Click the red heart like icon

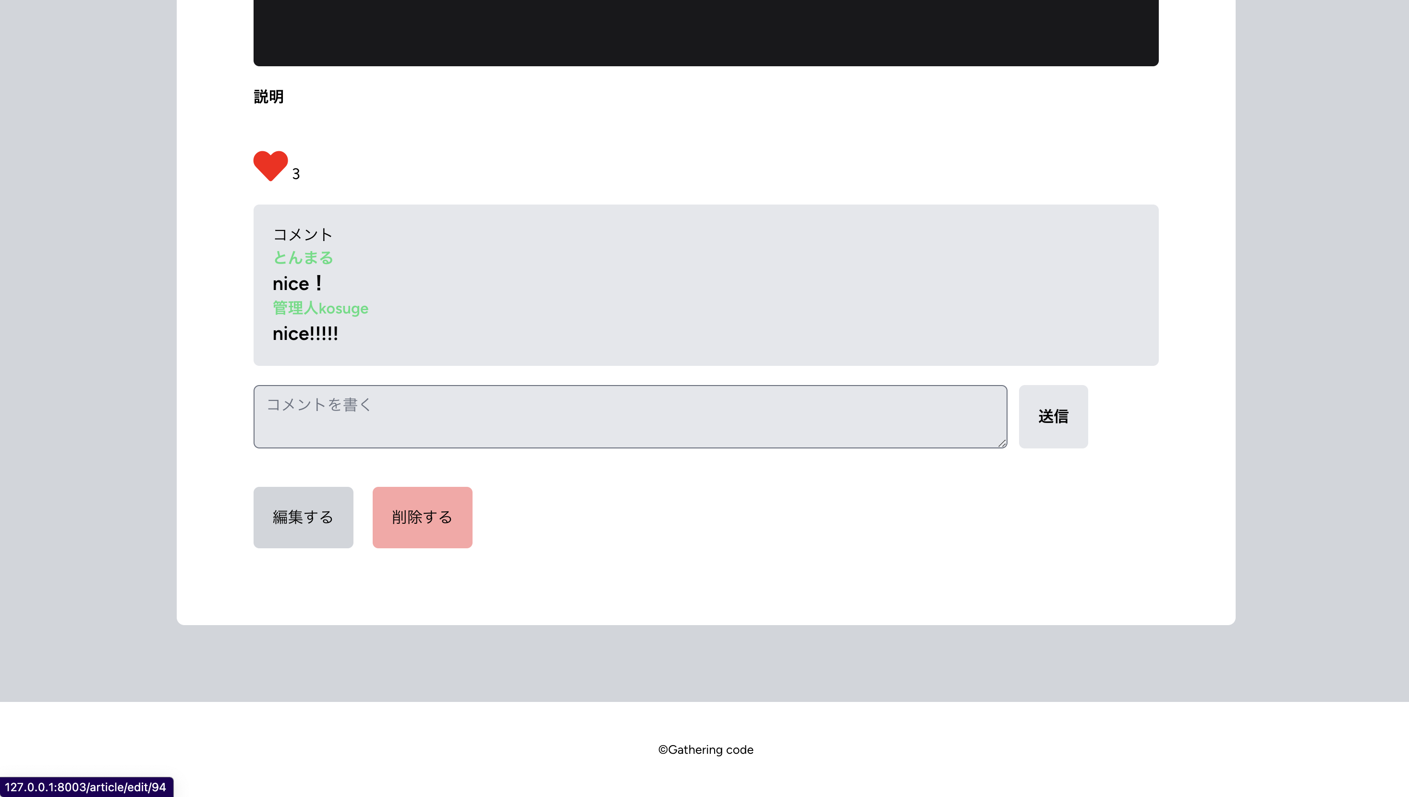(270, 166)
